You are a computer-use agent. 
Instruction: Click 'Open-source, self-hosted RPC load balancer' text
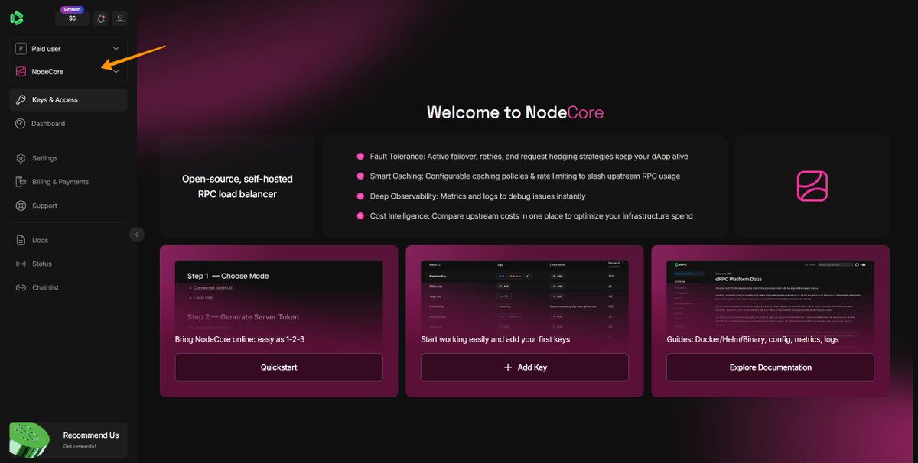pyautogui.click(x=237, y=186)
